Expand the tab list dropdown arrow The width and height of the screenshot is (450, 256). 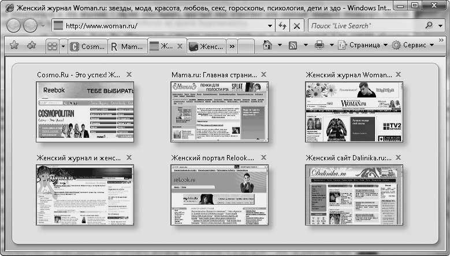64,46
